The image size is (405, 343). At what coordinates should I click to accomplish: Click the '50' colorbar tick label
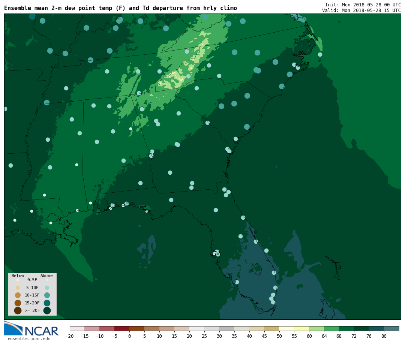tap(279, 336)
